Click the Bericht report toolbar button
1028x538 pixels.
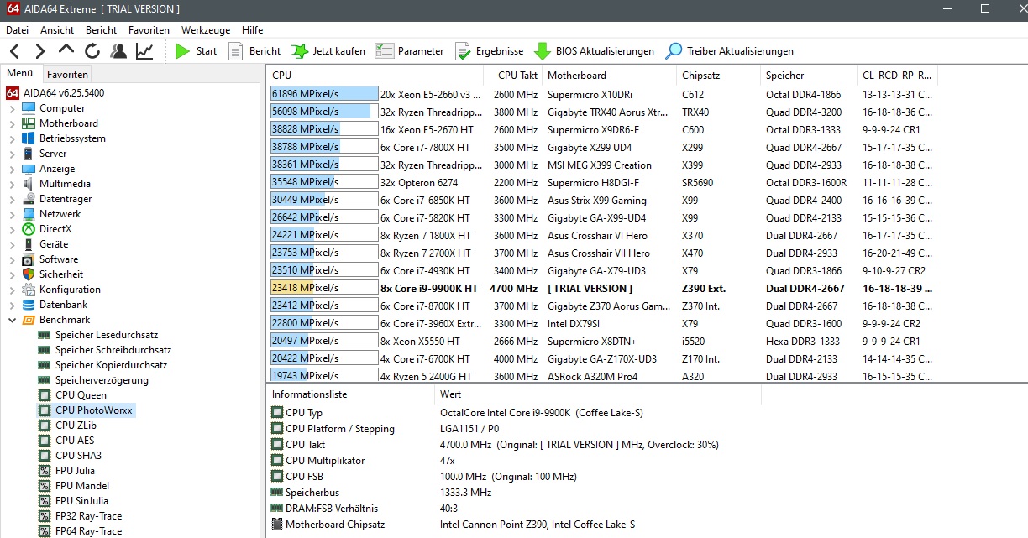[254, 51]
